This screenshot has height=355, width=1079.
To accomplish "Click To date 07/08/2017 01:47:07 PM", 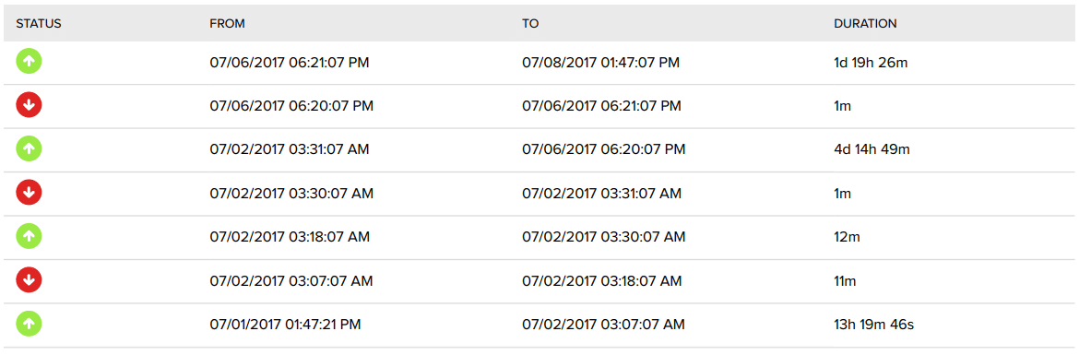I will 600,63.
